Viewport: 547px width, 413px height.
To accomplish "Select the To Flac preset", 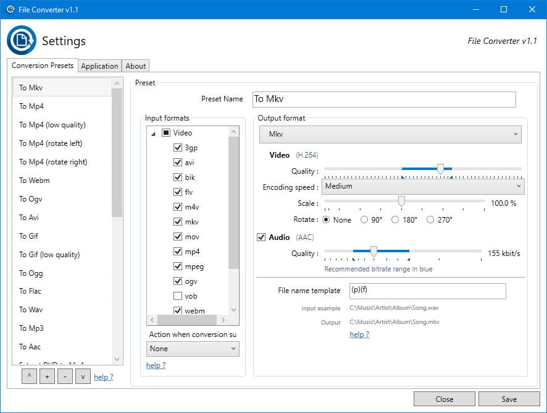I will tap(62, 291).
